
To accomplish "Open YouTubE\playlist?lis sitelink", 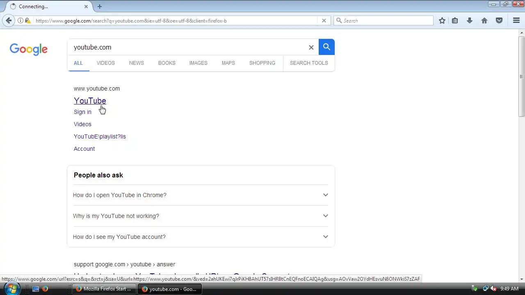I will 100,136.
